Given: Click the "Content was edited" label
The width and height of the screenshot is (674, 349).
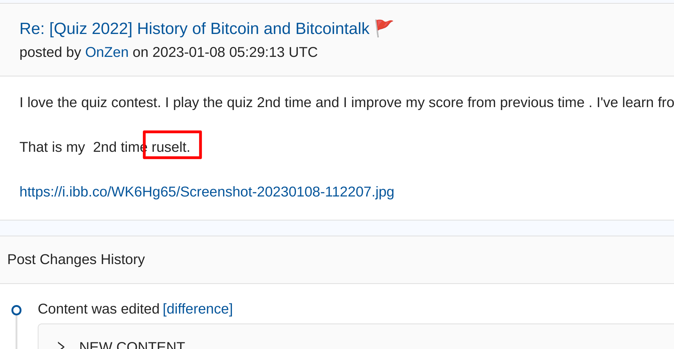Looking at the screenshot, I should 98,309.
